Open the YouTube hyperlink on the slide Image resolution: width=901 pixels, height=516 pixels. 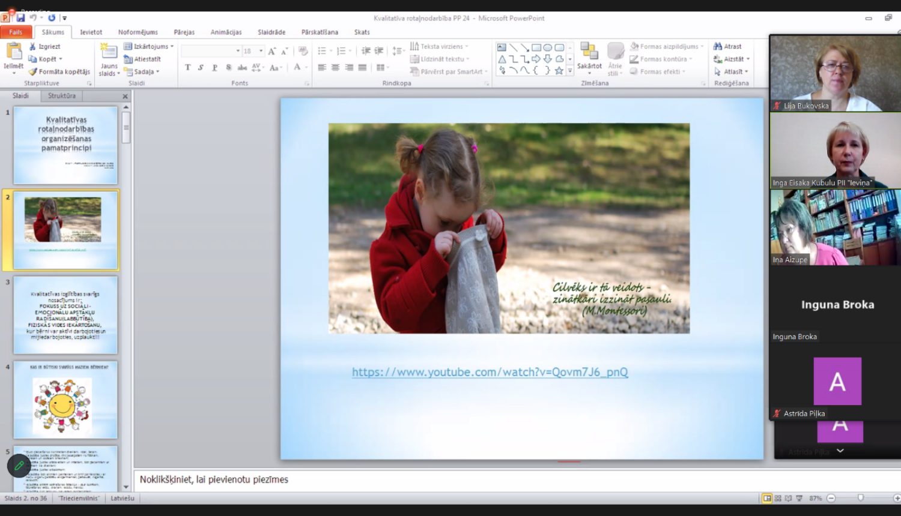pyautogui.click(x=490, y=372)
